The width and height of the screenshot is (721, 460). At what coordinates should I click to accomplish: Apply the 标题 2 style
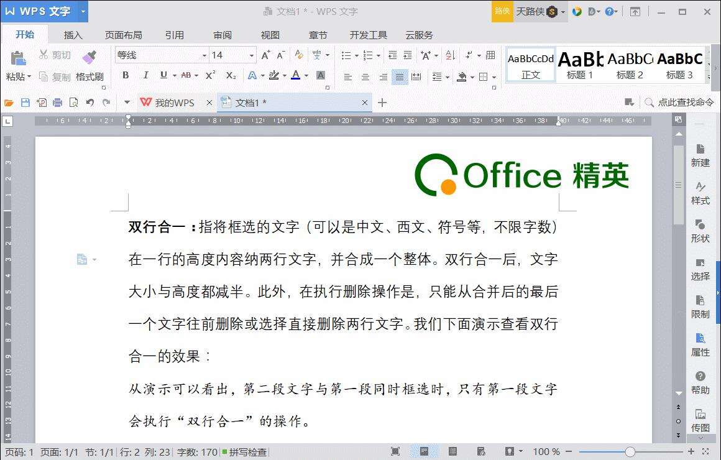click(x=630, y=65)
